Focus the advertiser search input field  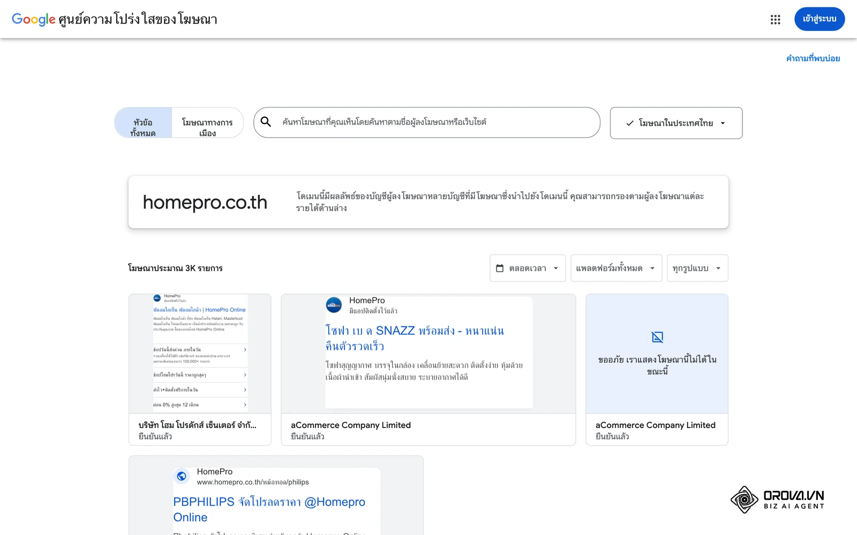click(427, 123)
